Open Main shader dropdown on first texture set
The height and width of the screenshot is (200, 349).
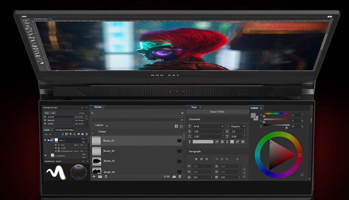pyautogui.click(x=80, y=117)
